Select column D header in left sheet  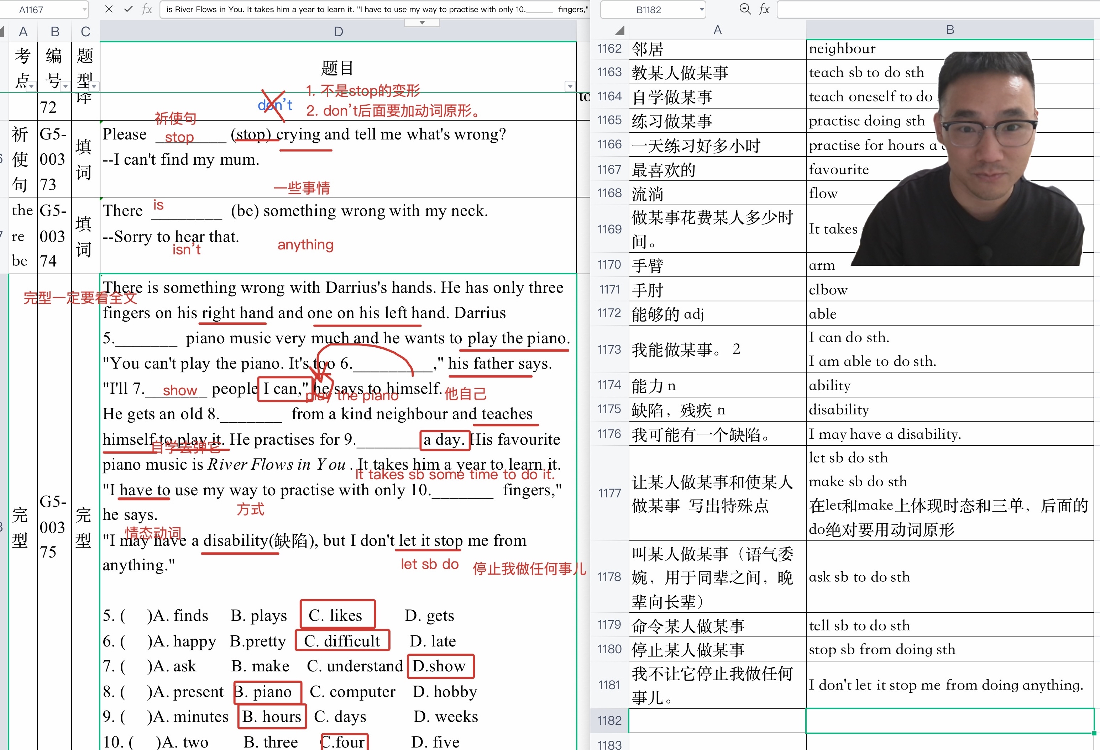(x=338, y=32)
